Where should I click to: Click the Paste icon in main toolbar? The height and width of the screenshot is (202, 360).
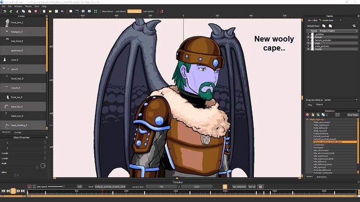29,11
